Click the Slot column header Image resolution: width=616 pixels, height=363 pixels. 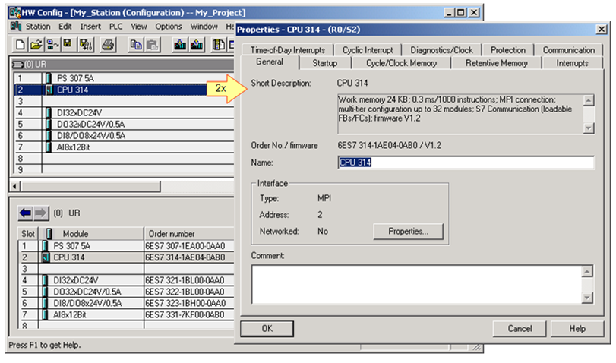tap(28, 234)
